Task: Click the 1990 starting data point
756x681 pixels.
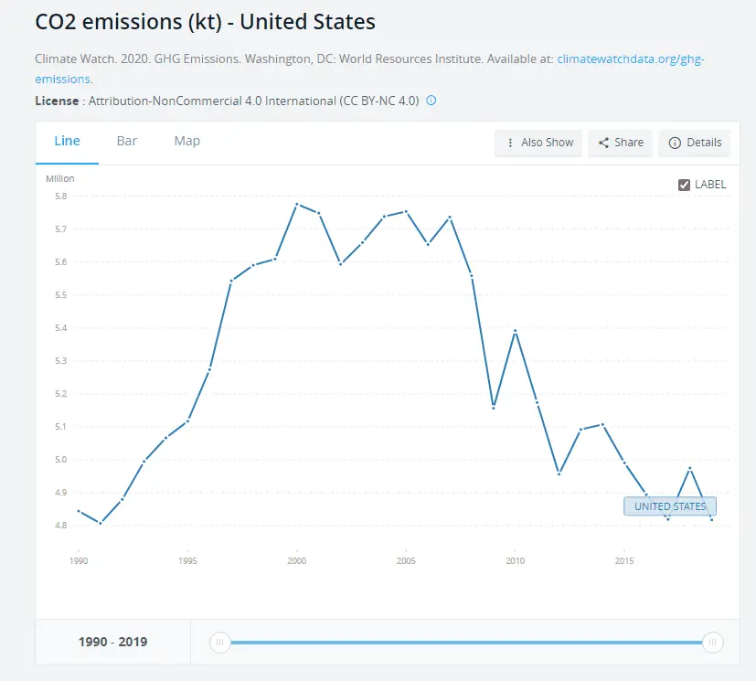Action: (x=79, y=511)
